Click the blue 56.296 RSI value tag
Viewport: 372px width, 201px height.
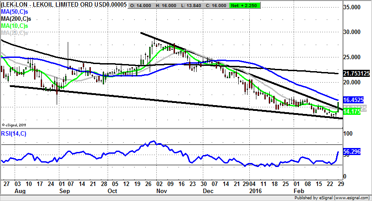coord(353,152)
